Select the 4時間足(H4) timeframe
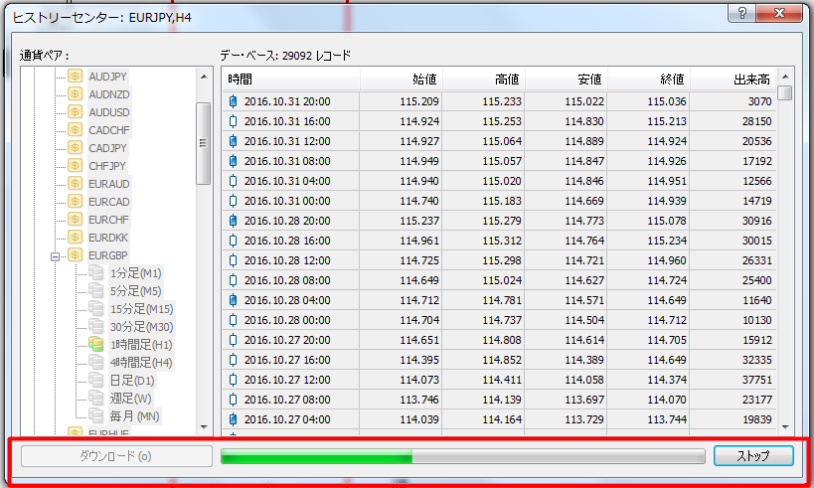Image resolution: width=814 pixels, height=488 pixels. click(141, 363)
